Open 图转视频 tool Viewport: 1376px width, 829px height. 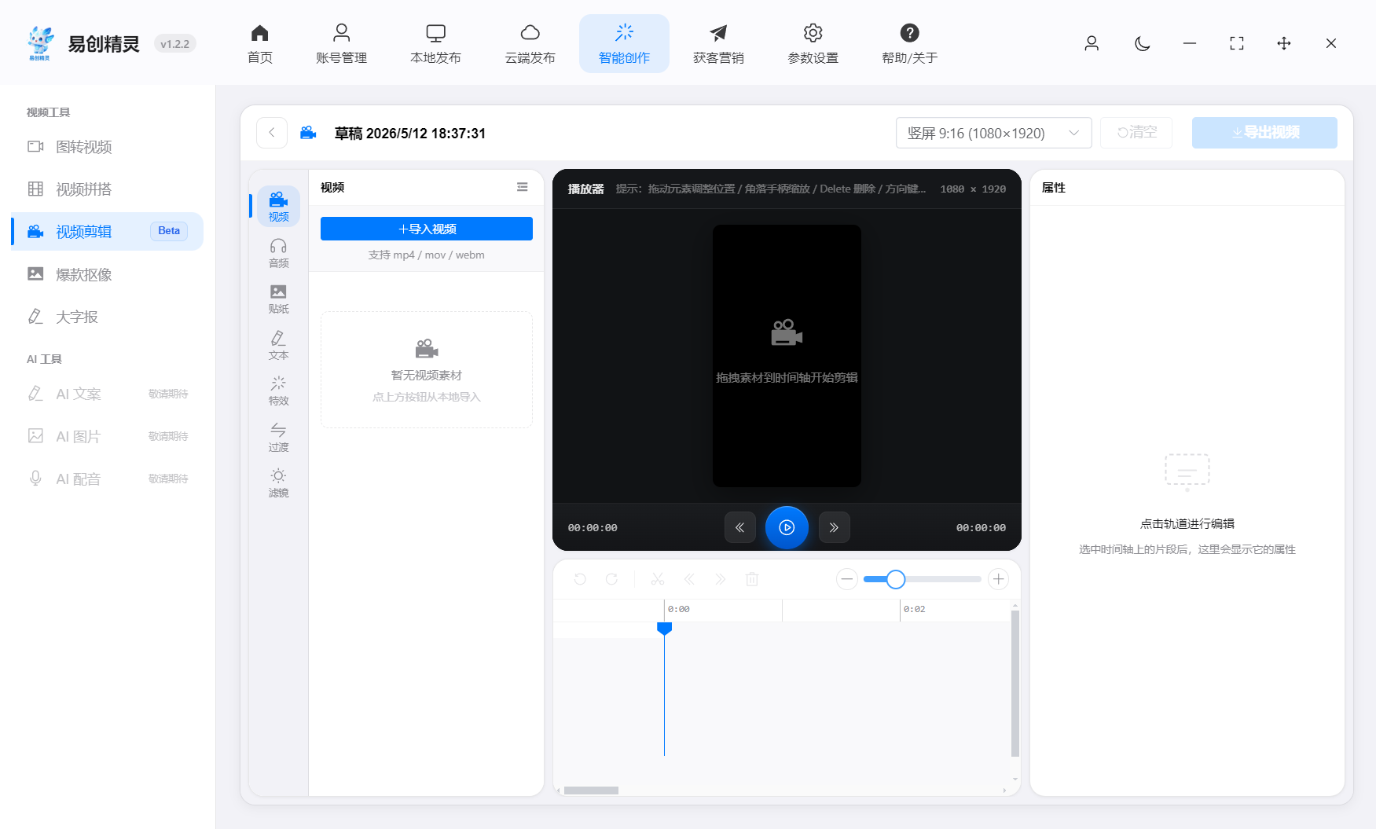[108, 147]
